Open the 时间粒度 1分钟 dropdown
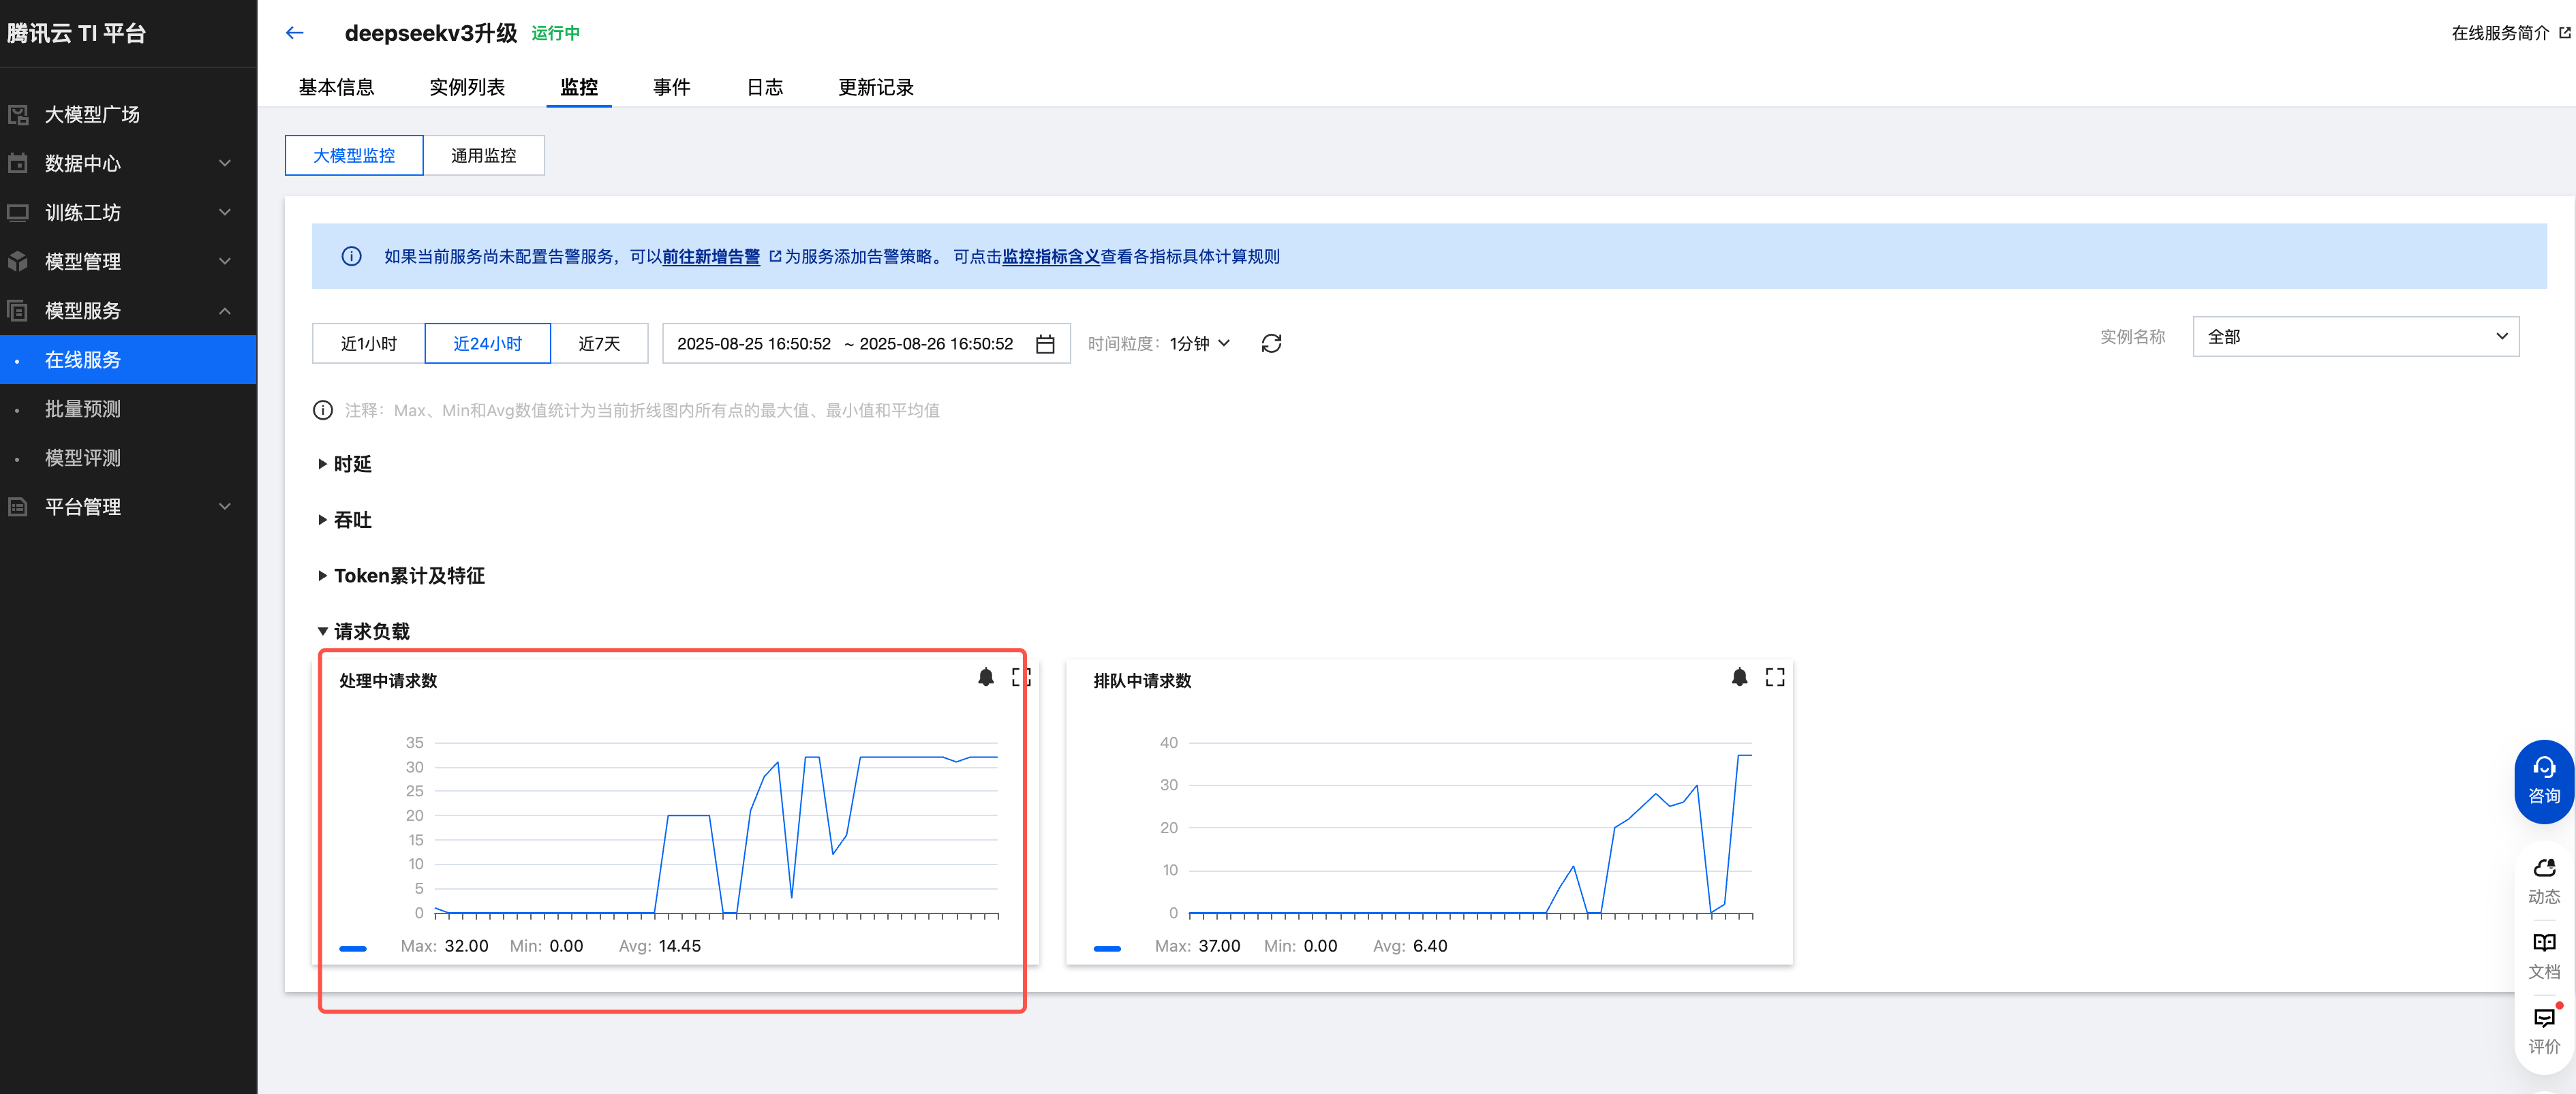 coord(1199,344)
